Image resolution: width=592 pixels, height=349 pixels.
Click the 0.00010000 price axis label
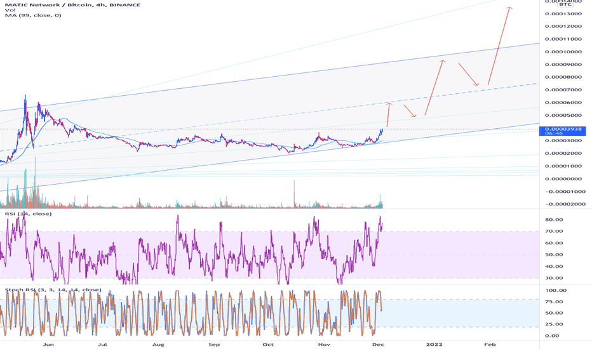[x=563, y=52]
